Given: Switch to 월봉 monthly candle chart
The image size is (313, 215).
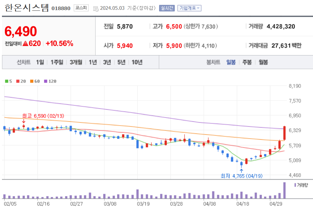Looking at the screenshot, I should coord(263,62).
